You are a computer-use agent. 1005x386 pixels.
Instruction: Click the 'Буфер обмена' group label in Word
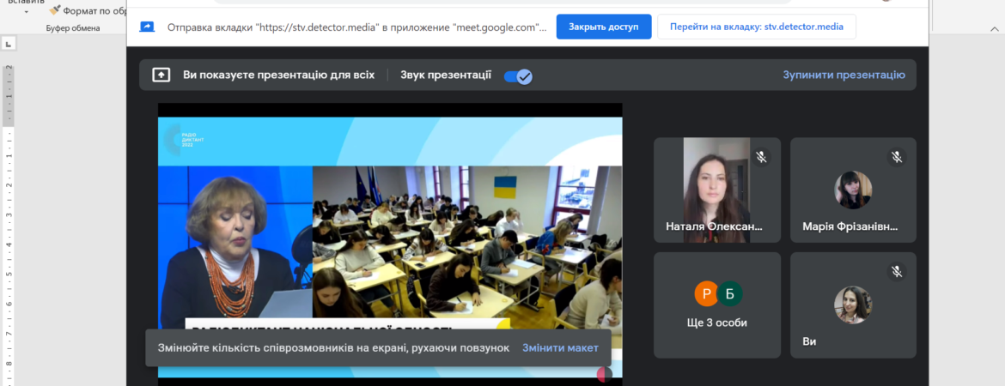tap(73, 28)
